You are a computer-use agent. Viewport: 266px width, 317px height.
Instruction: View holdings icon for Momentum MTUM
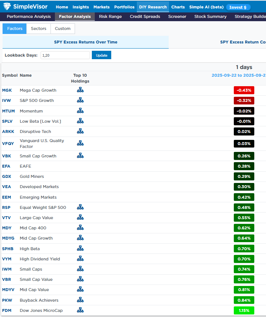tap(80, 111)
